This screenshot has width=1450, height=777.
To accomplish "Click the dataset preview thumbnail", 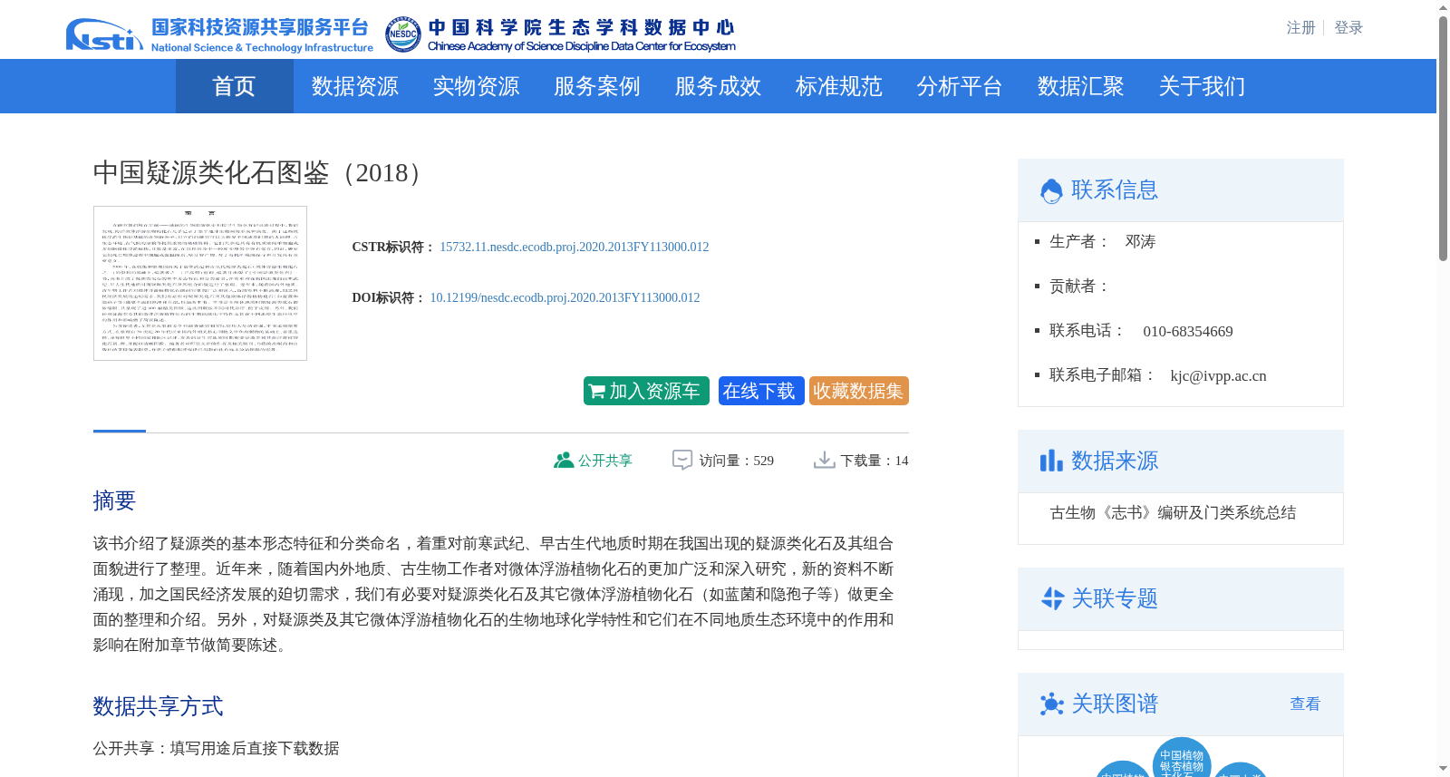I will click(200, 283).
